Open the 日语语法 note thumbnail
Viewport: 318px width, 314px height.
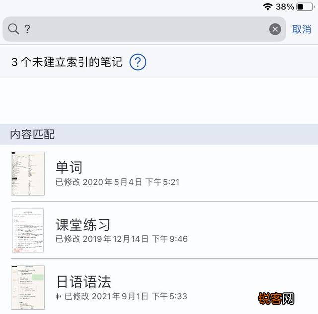click(x=28, y=288)
